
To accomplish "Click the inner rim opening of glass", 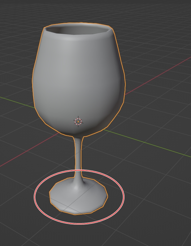I will (77, 30).
